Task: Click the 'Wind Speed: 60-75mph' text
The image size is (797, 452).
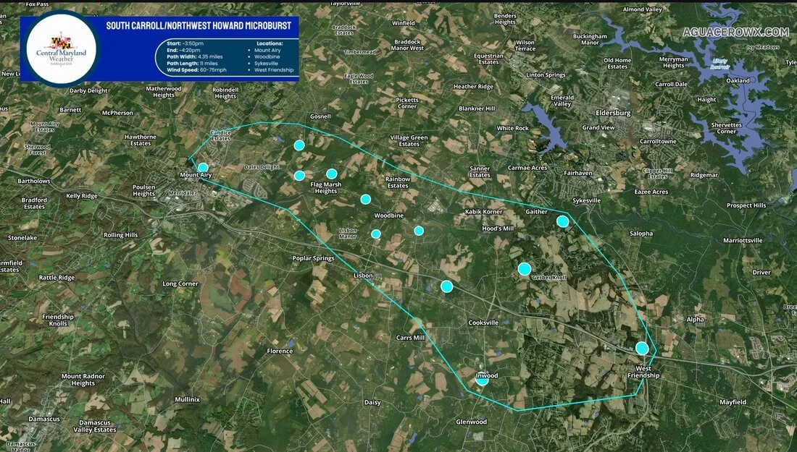Action: coord(196,70)
